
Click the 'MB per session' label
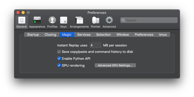[x=115, y=45]
